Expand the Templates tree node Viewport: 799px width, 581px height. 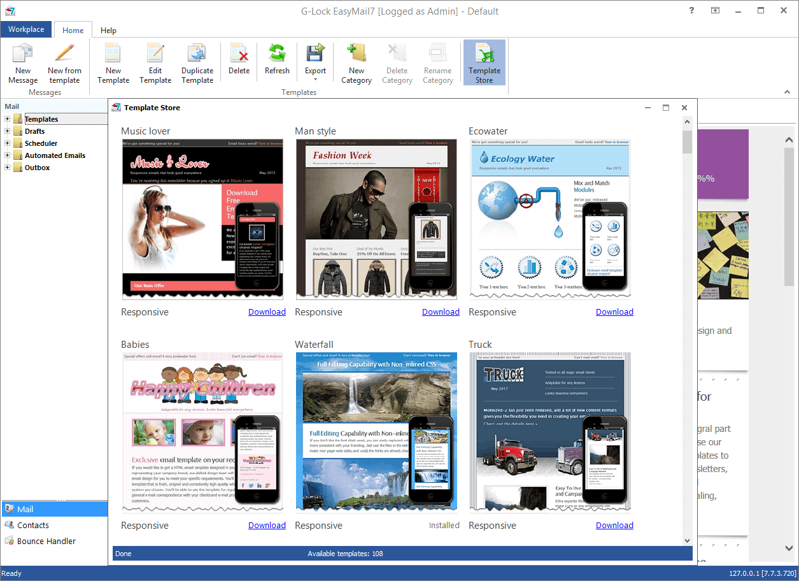click(x=8, y=119)
